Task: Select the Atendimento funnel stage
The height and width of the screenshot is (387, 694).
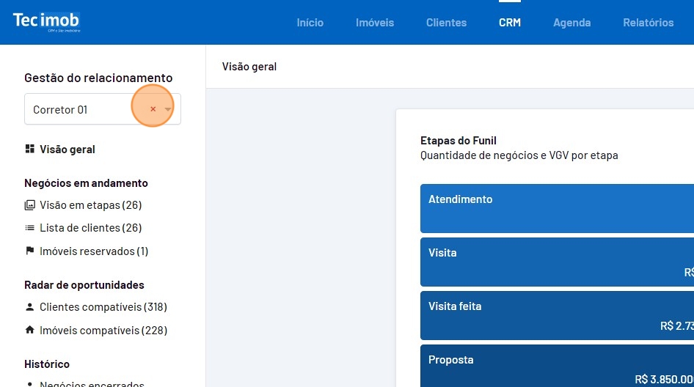Action: coord(557,208)
